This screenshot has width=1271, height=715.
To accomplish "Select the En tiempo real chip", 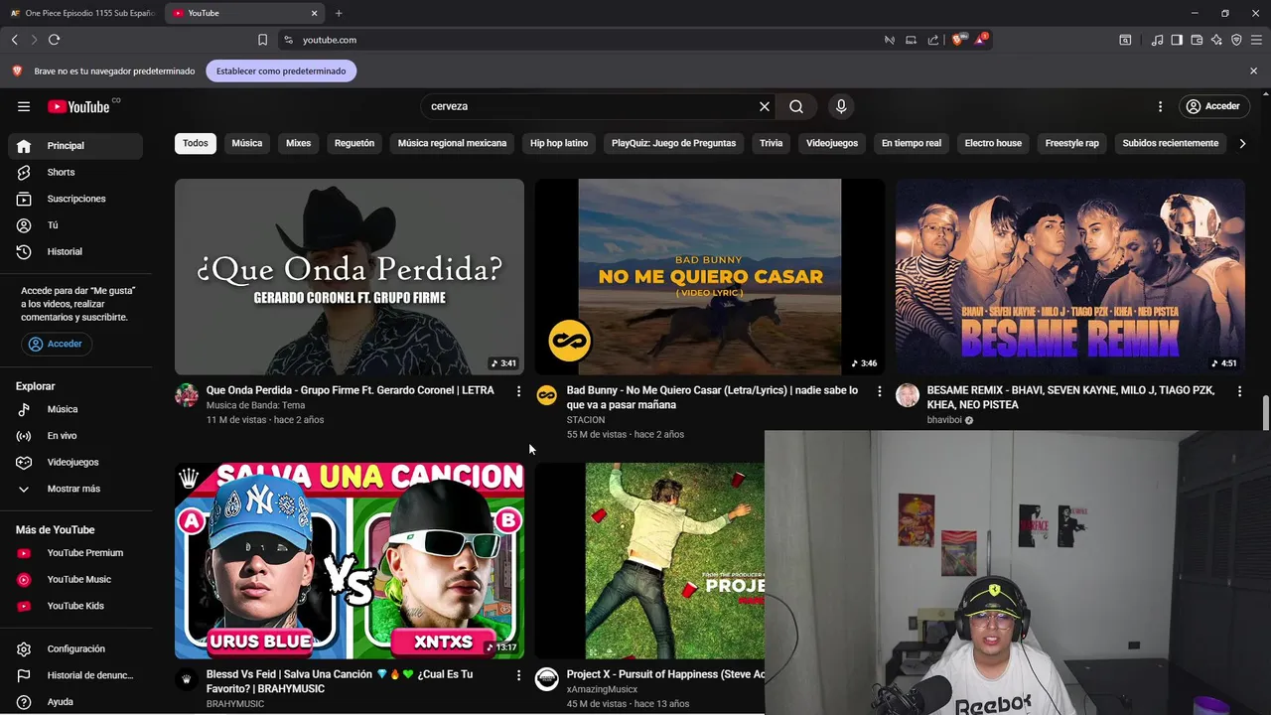I will (912, 143).
